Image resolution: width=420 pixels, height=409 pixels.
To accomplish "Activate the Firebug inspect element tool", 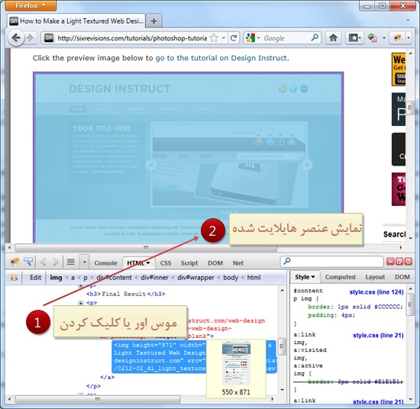I will tap(28, 262).
